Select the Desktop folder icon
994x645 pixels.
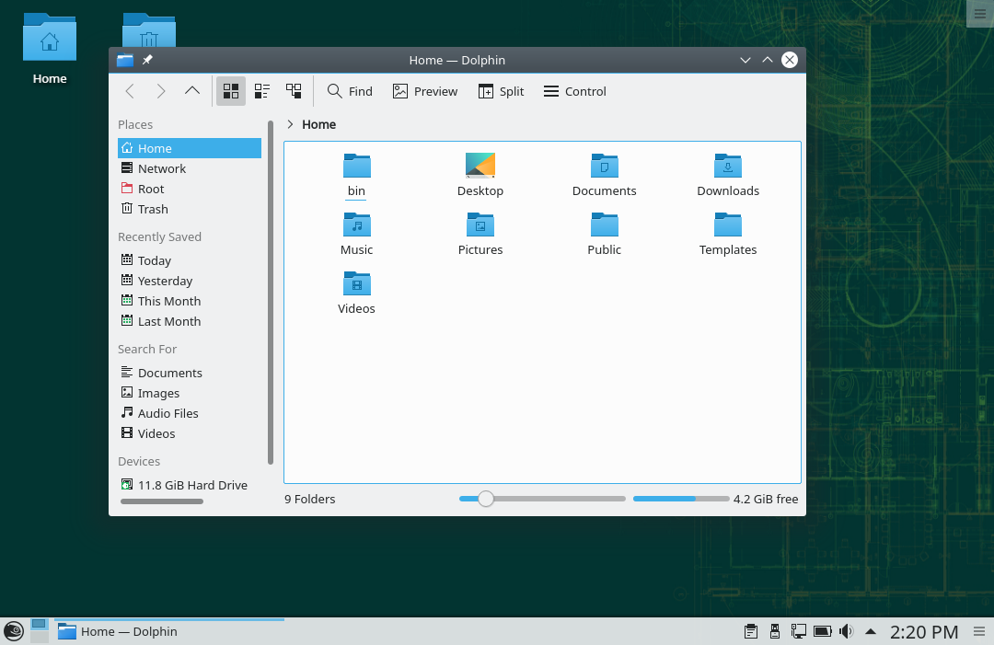coord(480,166)
